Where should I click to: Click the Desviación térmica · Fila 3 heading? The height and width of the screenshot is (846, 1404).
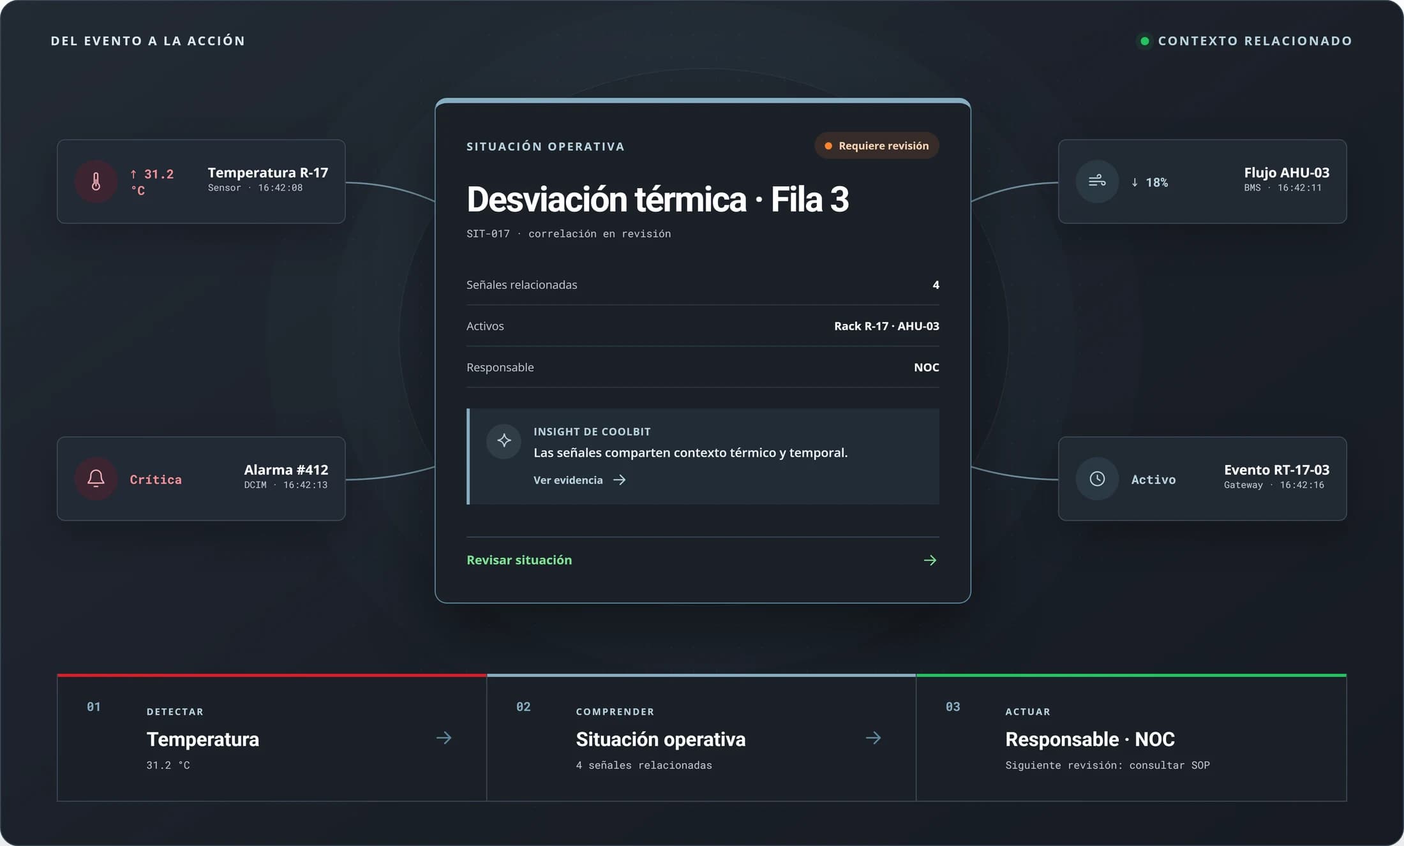tap(657, 199)
